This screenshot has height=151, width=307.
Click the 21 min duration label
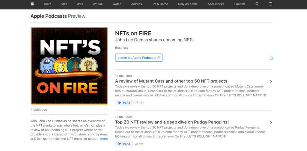pyautogui.click(x=139, y=143)
